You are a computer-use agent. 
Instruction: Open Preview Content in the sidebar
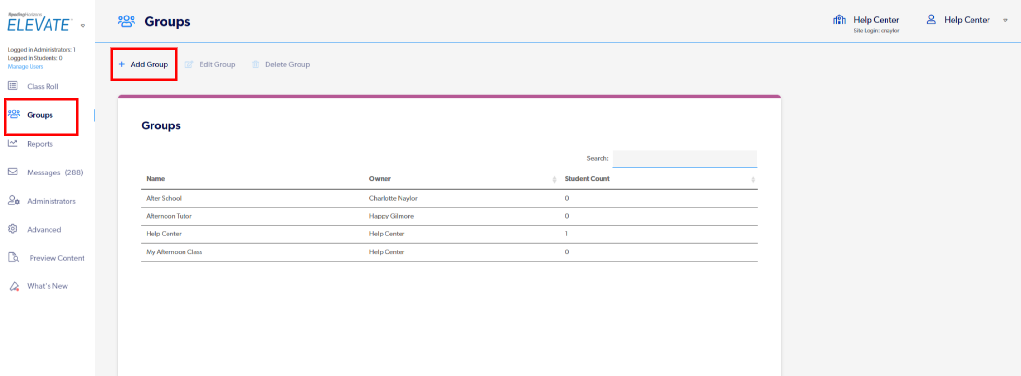click(57, 258)
